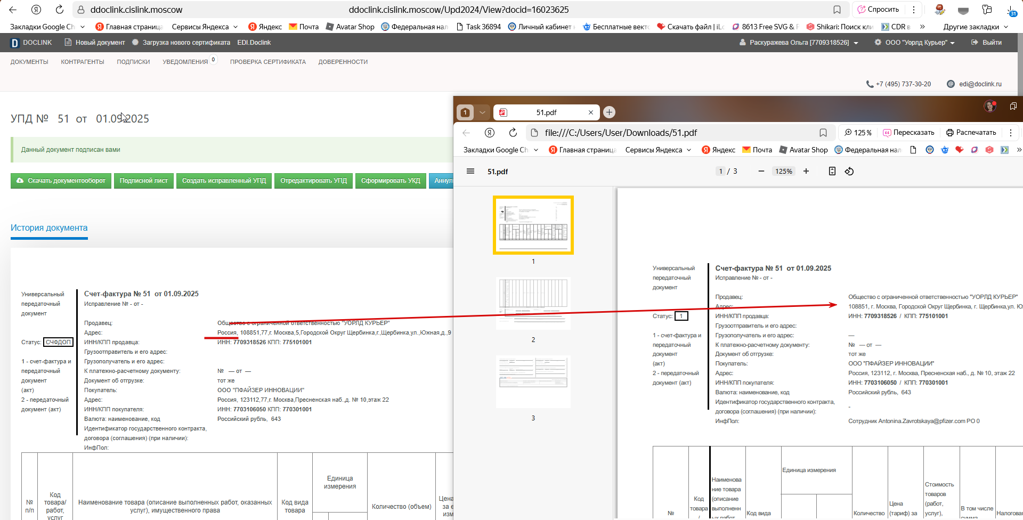The image size is (1023, 520).
Task: Open the tab list dropdown in PDF window
Action: pos(482,112)
